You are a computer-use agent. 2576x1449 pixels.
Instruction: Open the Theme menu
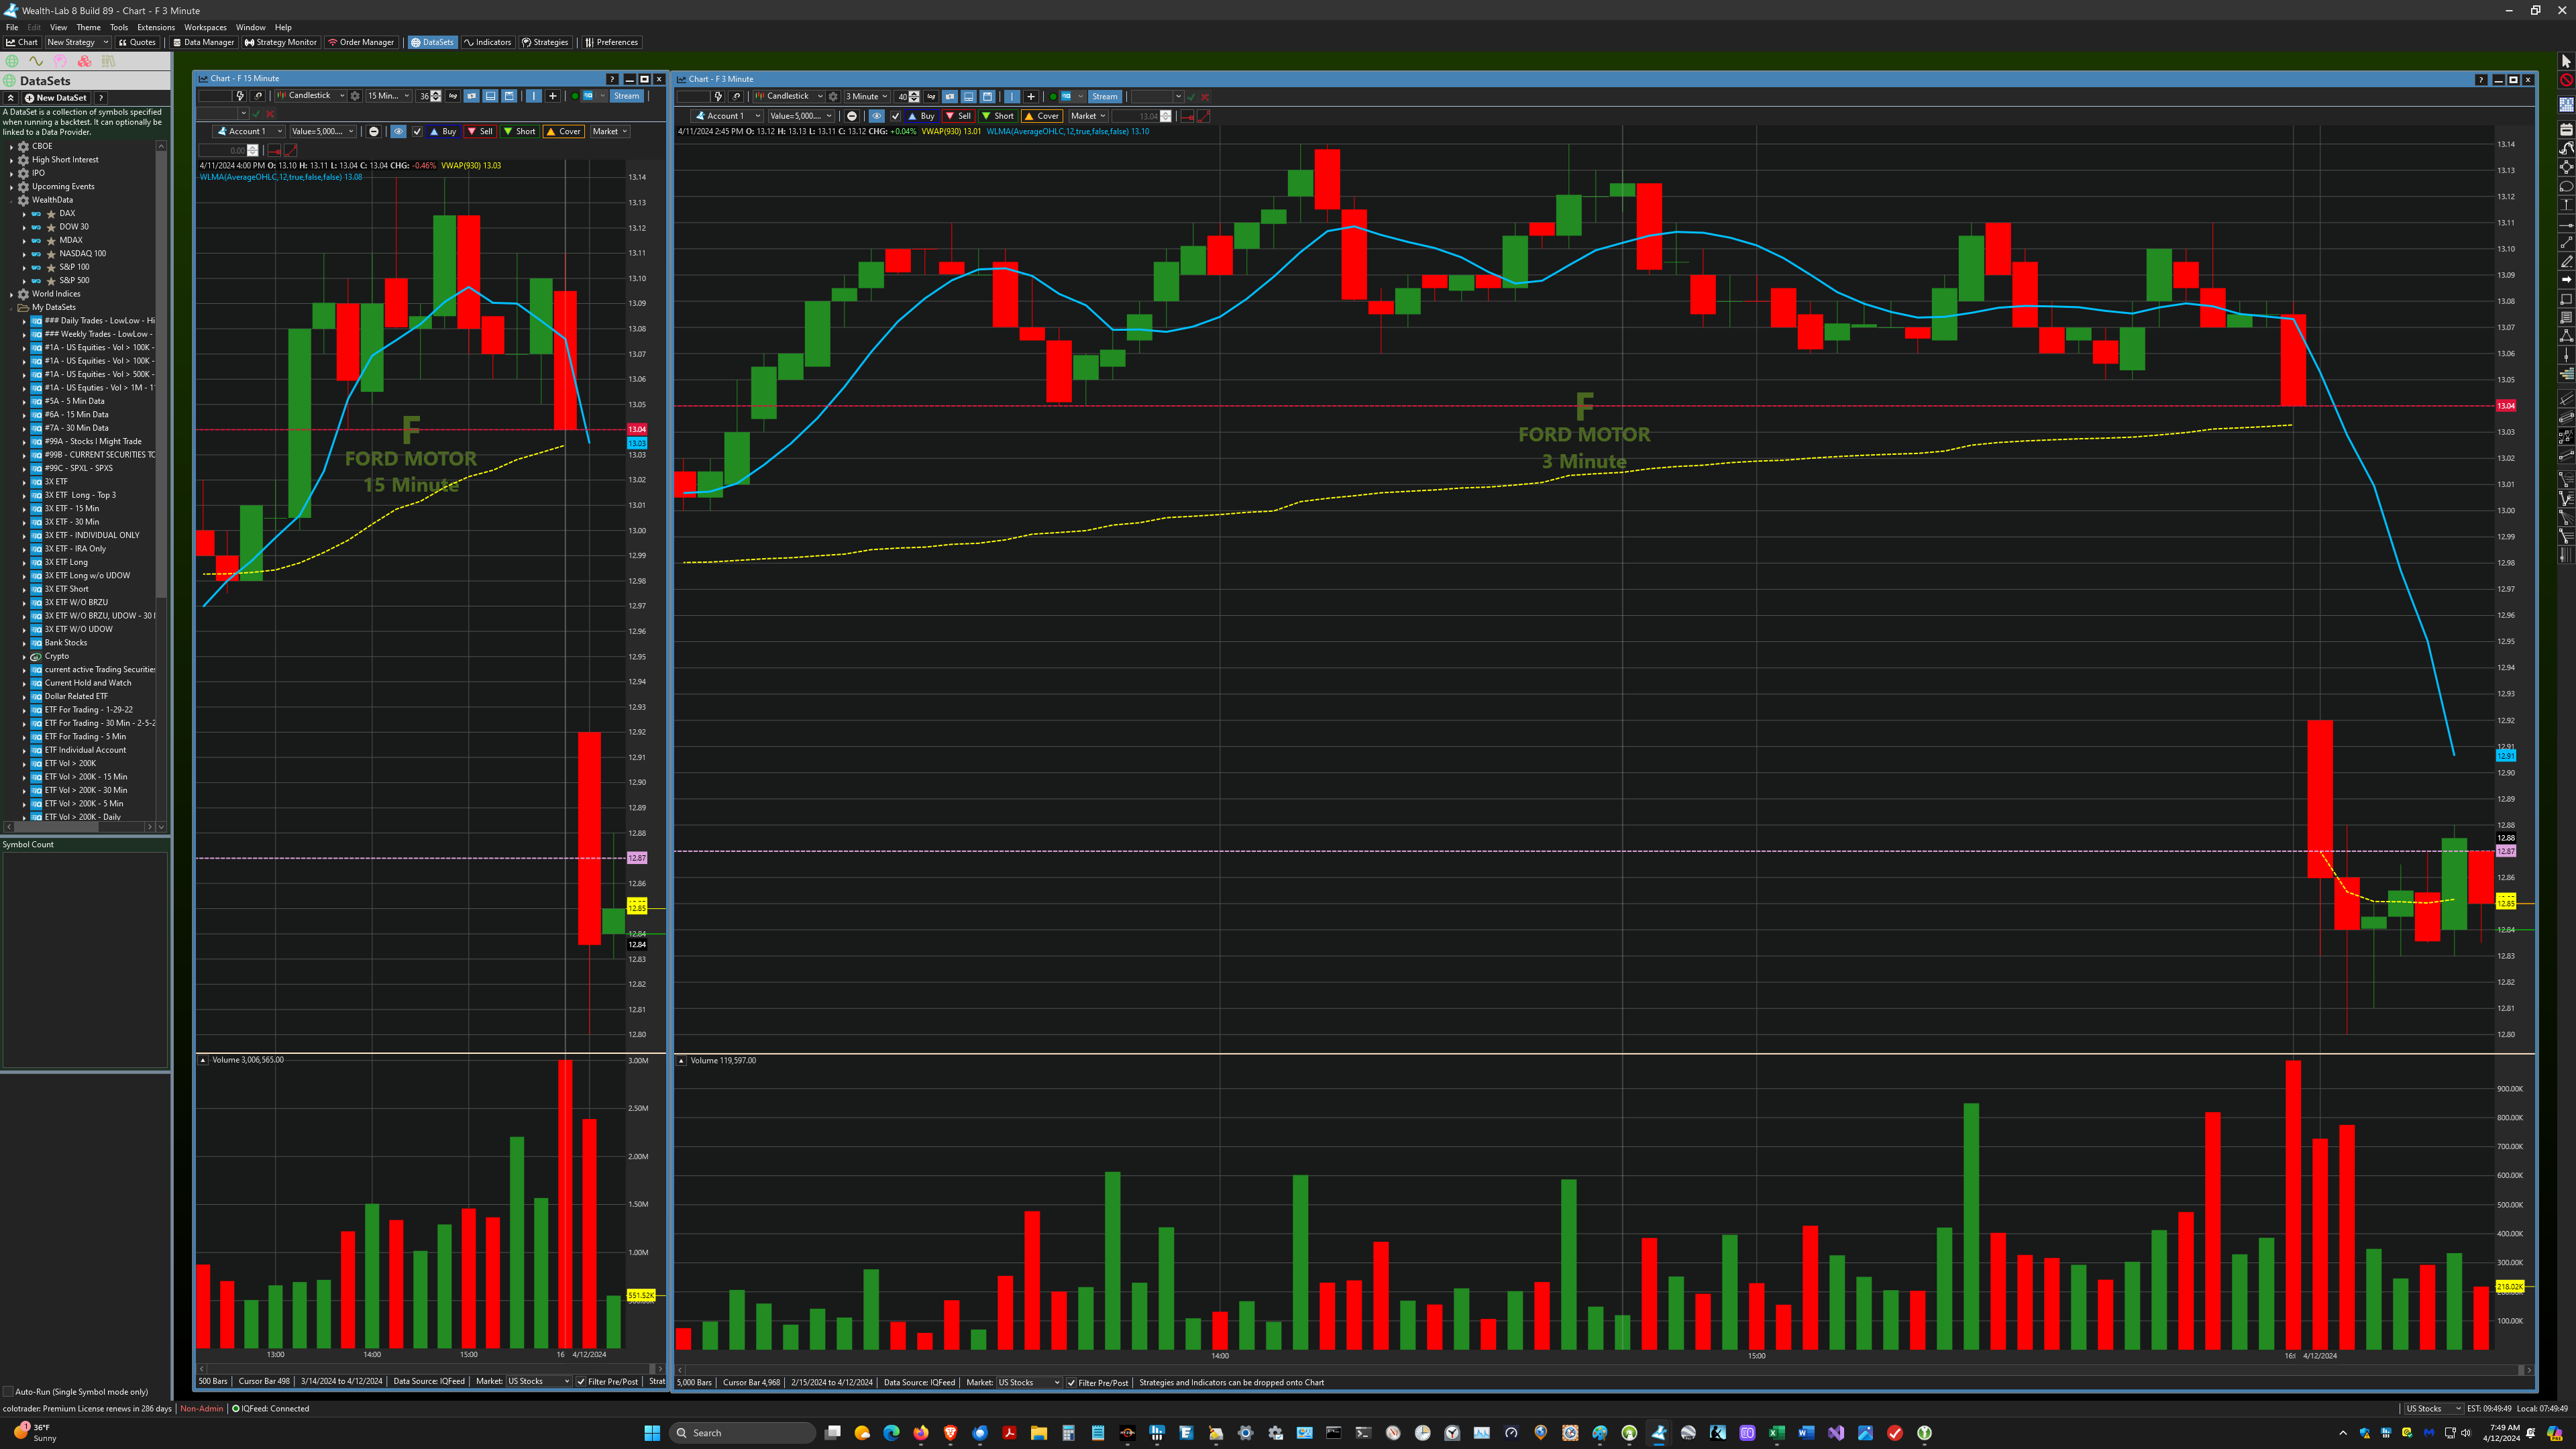[x=88, y=27]
